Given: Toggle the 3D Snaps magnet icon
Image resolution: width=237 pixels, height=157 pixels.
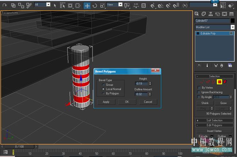Looking at the screenshot, I should [x=153, y=5].
